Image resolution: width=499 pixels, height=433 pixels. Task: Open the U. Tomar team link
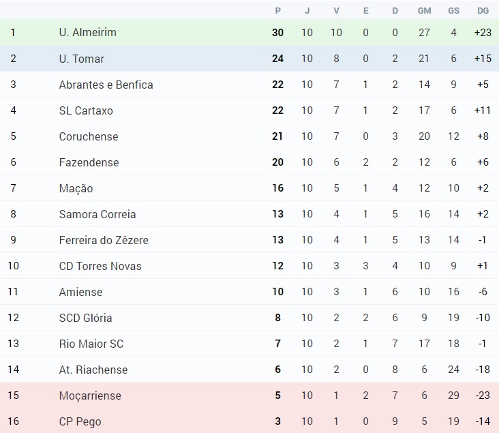click(82, 59)
